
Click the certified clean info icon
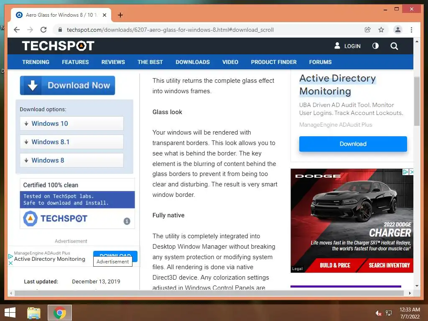coord(127,221)
